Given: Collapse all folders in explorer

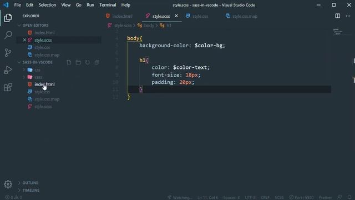Looking at the screenshot, I should click(x=97, y=62).
